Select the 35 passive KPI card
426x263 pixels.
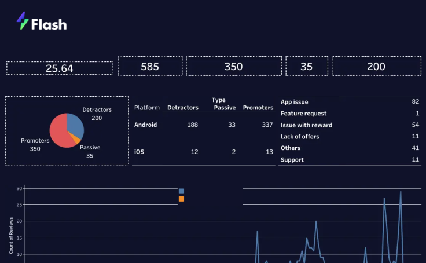click(x=307, y=66)
